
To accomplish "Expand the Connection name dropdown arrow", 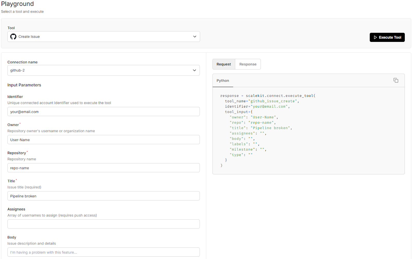I will tap(194, 70).
